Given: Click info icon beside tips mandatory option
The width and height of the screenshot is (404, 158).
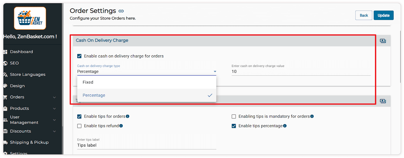Looking at the screenshot, I should click(x=312, y=116).
